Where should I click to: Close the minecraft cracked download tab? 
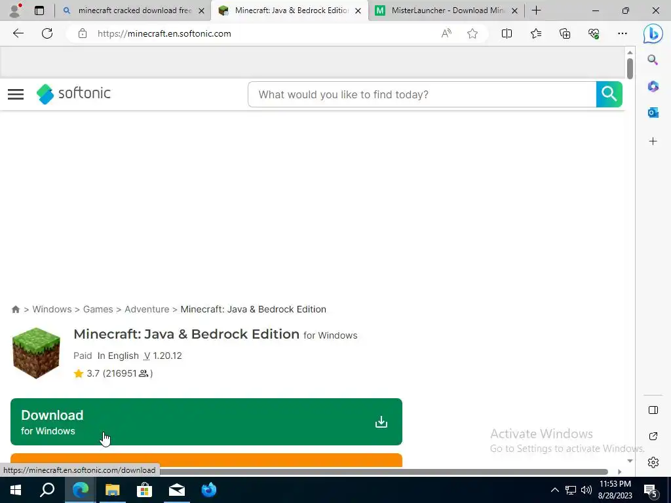click(x=202, y=10)
